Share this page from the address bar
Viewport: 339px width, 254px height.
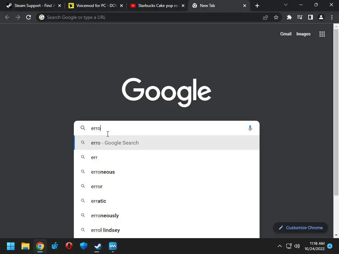click(x=266, y=17)
